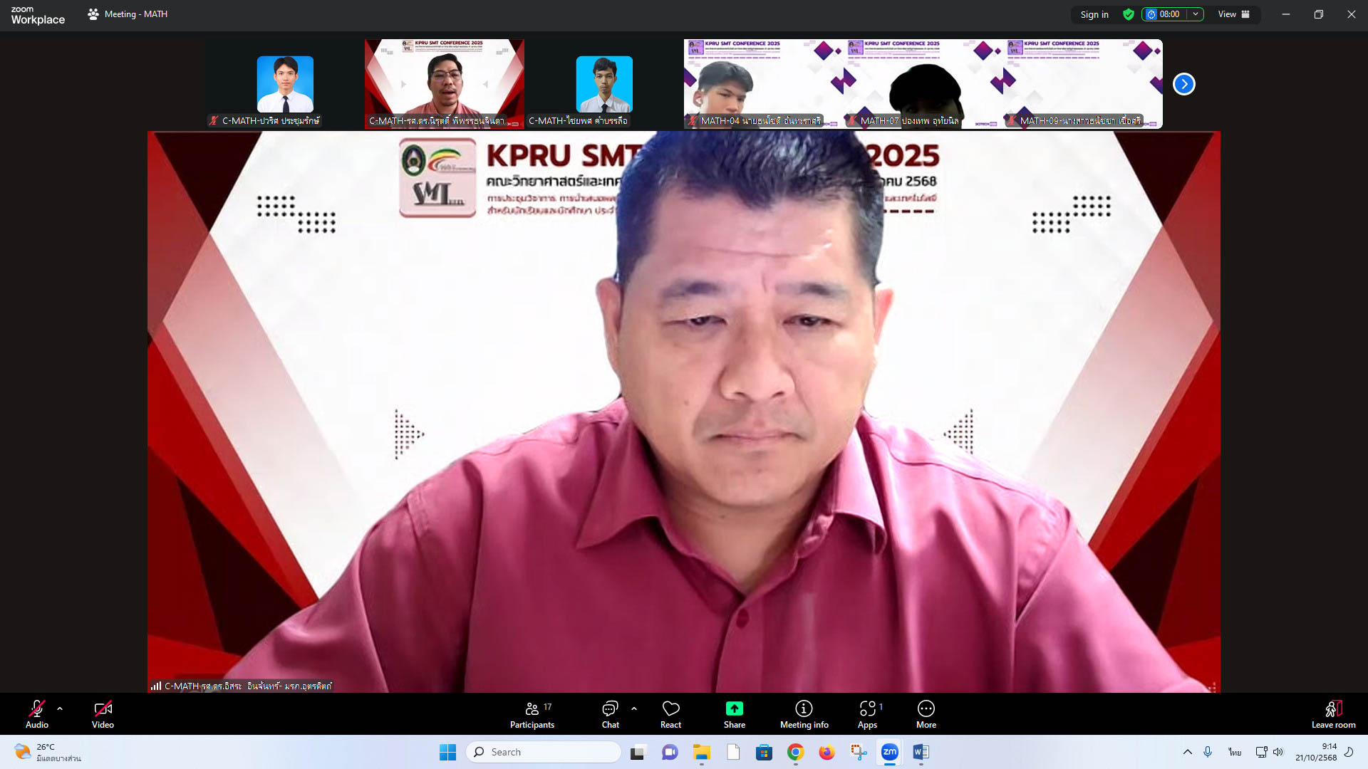Click Leave room
This screenshot has width=1368, height=769.
[x=1333, y=714]
